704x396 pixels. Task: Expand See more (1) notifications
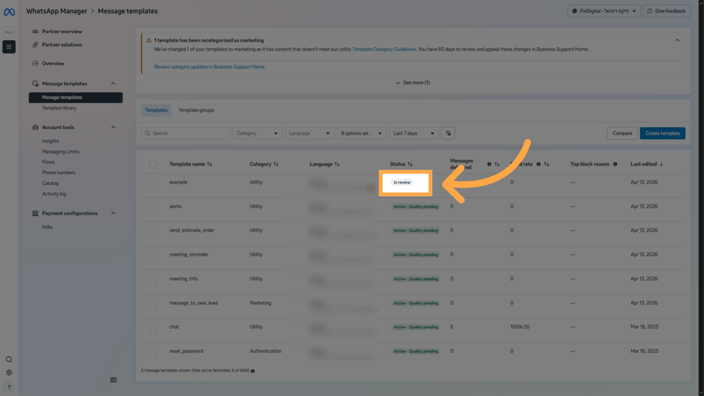click(412, 83)
